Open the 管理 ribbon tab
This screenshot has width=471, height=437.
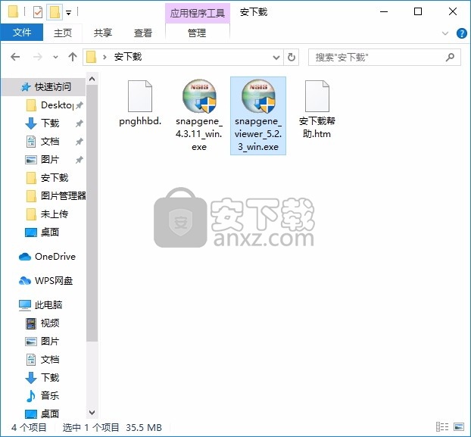(x=197, y=33)
